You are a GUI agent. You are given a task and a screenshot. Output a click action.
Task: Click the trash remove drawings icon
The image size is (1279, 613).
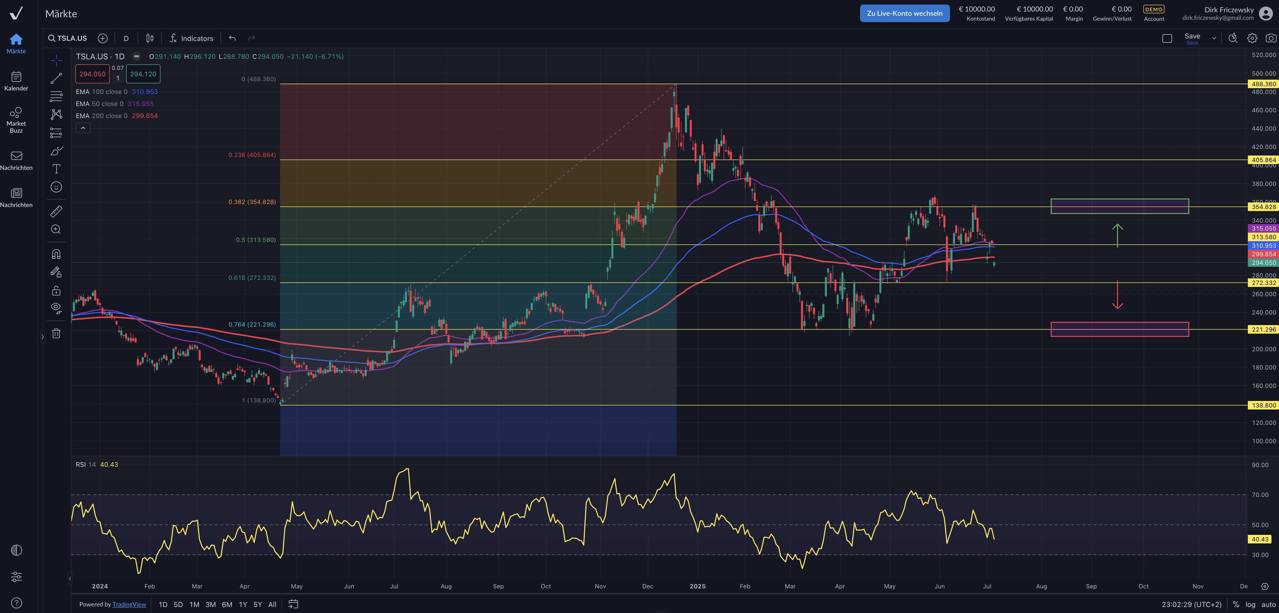56,333
